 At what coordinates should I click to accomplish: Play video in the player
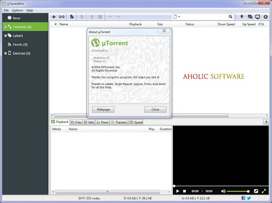click(178, 191)
